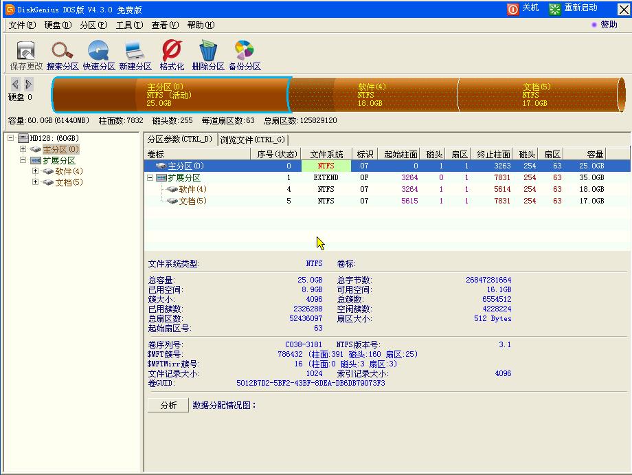
Task: Switch to 分区参数(CTRL_D) tab
Action: point(180,140)
